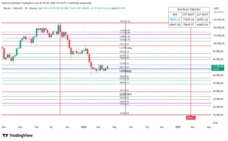Click the 56690.02 level label
The width and height of the screenshot is (228, 141).
click(124, 76)
